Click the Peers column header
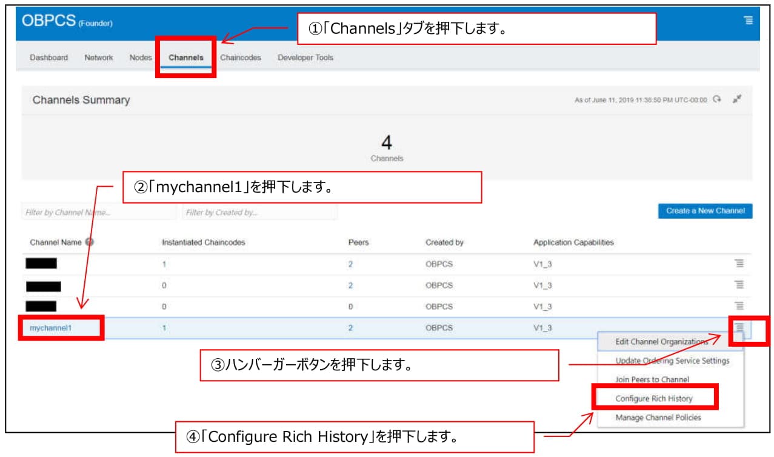774x457 pixels. (x=359, y=242)
